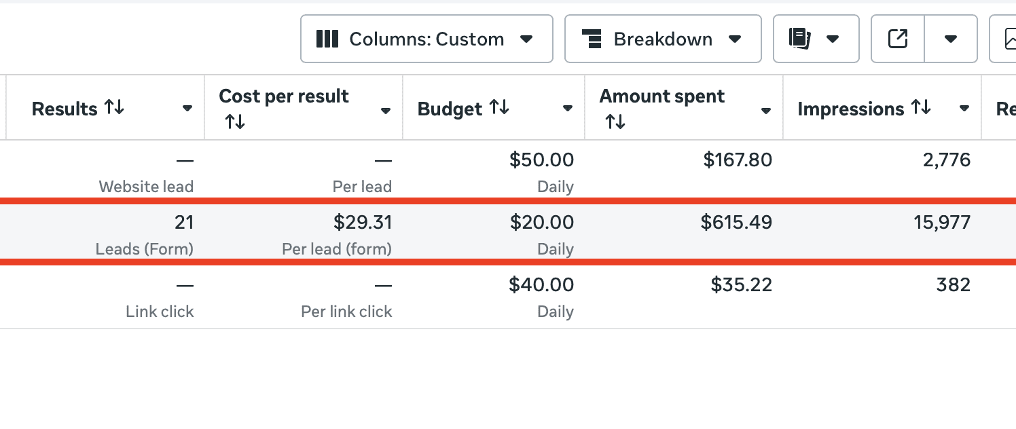Open the Impressions column caret
Image resolution: width=1016 pixels, height=429 pixels.
coord(964,109)
